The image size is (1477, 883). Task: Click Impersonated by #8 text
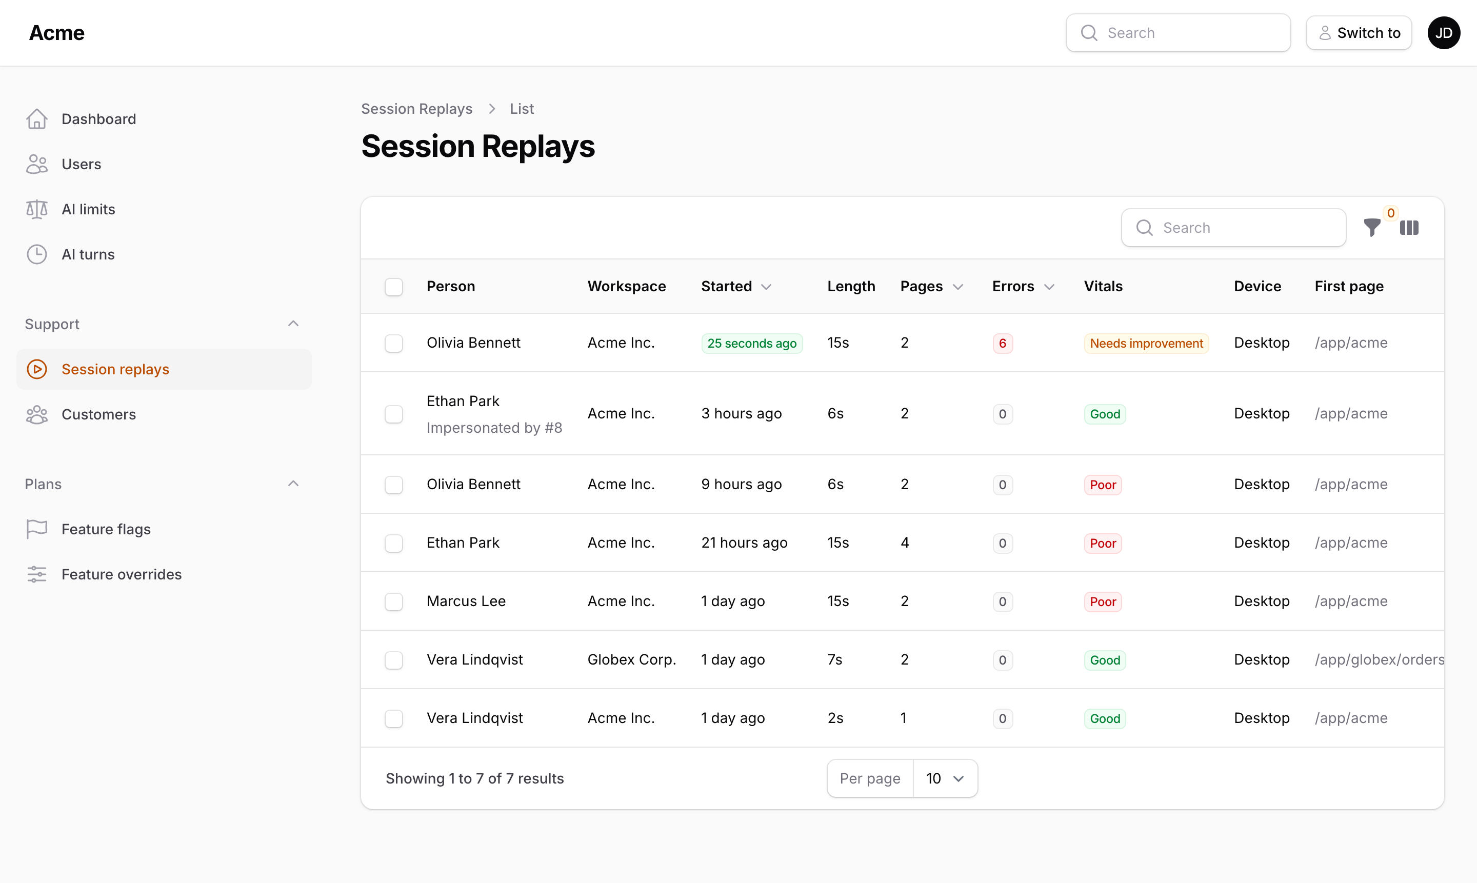coord(494,428)
